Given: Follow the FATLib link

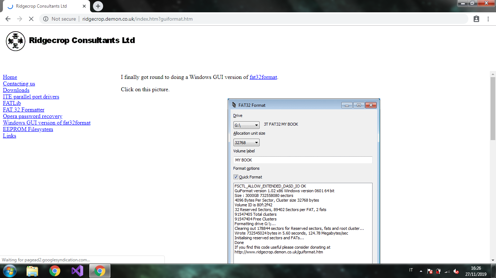Looking at the screenshot, I should (x=12, y=103).
